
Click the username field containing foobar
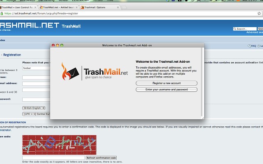pyautogui.click(x=36, y=68)
